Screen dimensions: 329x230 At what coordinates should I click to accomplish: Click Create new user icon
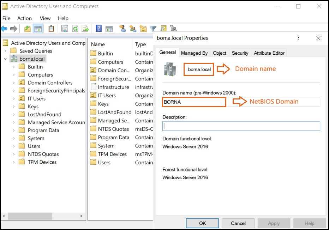tap(122, 28)
